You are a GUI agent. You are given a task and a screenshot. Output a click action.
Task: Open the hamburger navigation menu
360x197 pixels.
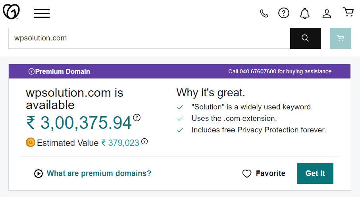pyautogui.click(x=42, y=13)
